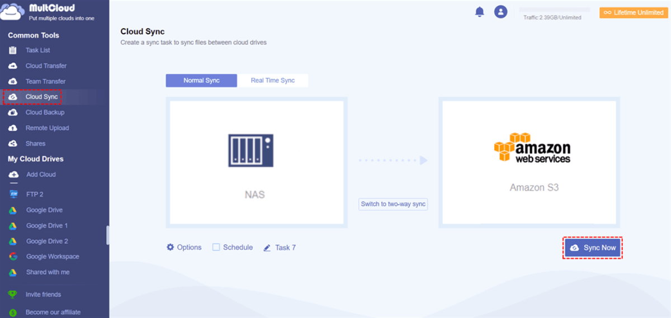Image resolution: width=671 pixels, height=318 pixels.
Task: Click the NAS source box label
Action: (254, 195)
